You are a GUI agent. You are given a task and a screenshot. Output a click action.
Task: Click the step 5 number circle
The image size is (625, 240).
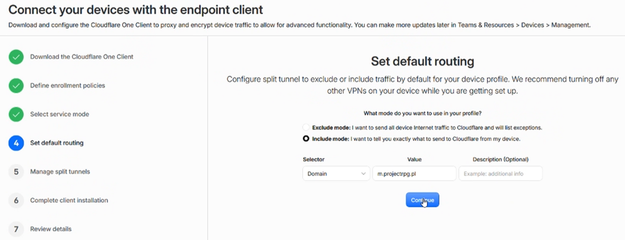tap(16, 172)
